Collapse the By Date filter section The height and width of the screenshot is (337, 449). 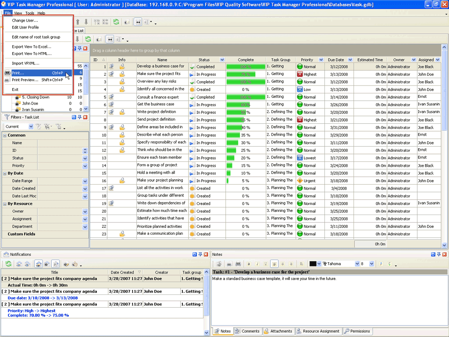coord(5,173)
